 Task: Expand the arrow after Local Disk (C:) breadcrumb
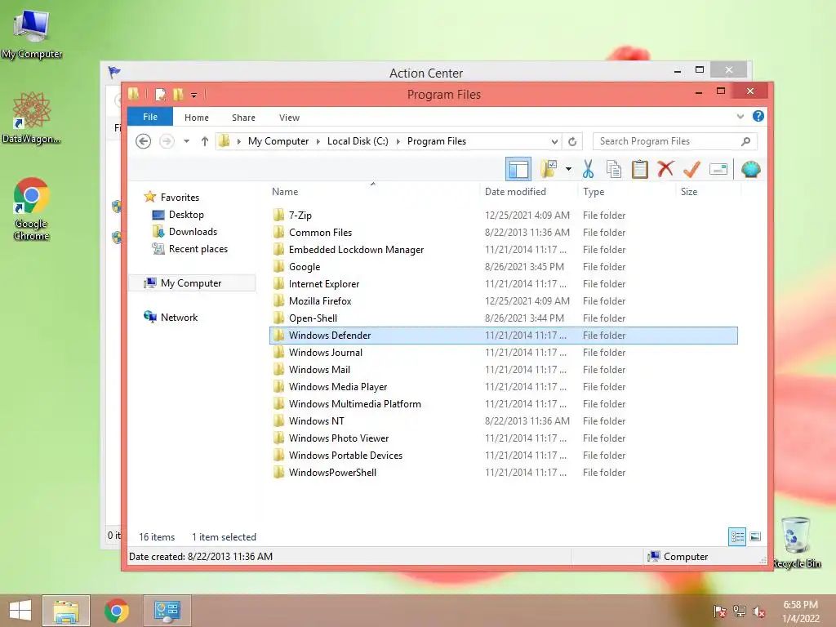pos(398,141)
